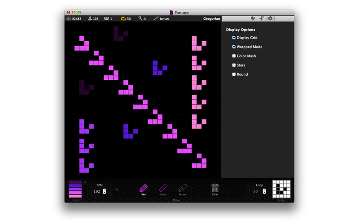359x224 pixels.
Task: Click the Gregorian label in top bar
Action: 211,18
